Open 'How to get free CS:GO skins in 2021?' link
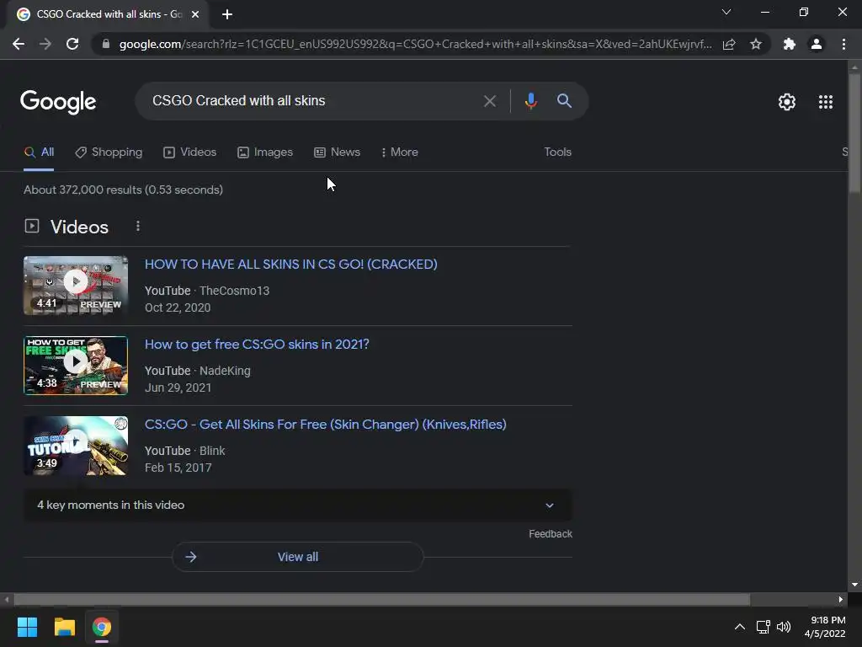 pos(257,345)
